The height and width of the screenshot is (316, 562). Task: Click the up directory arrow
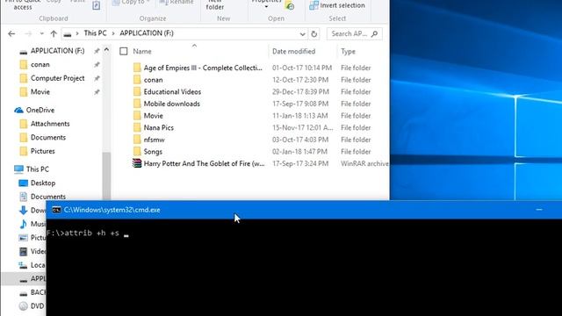(54, 33)
